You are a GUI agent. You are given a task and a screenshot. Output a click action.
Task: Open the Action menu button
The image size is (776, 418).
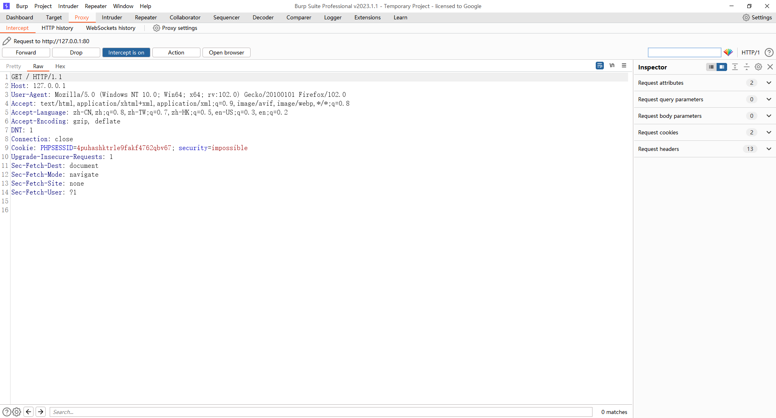pyautogui.click(x=176, y=52)
